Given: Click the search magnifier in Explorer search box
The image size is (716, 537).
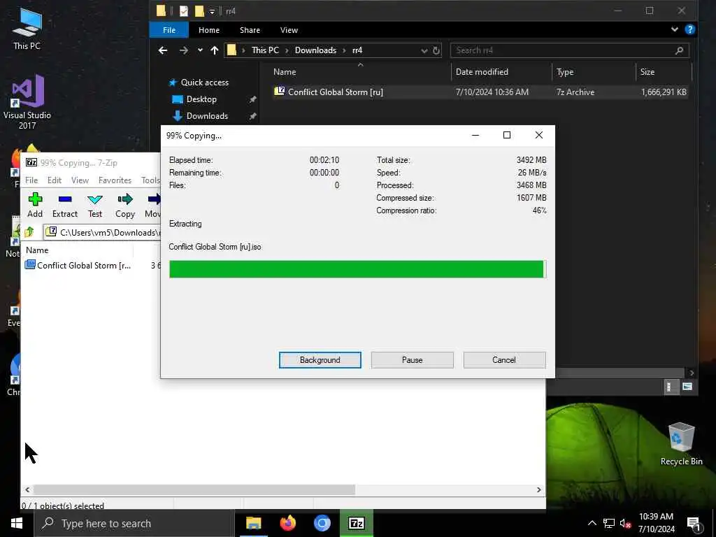Looking at the screenshot, I should 679,50.
